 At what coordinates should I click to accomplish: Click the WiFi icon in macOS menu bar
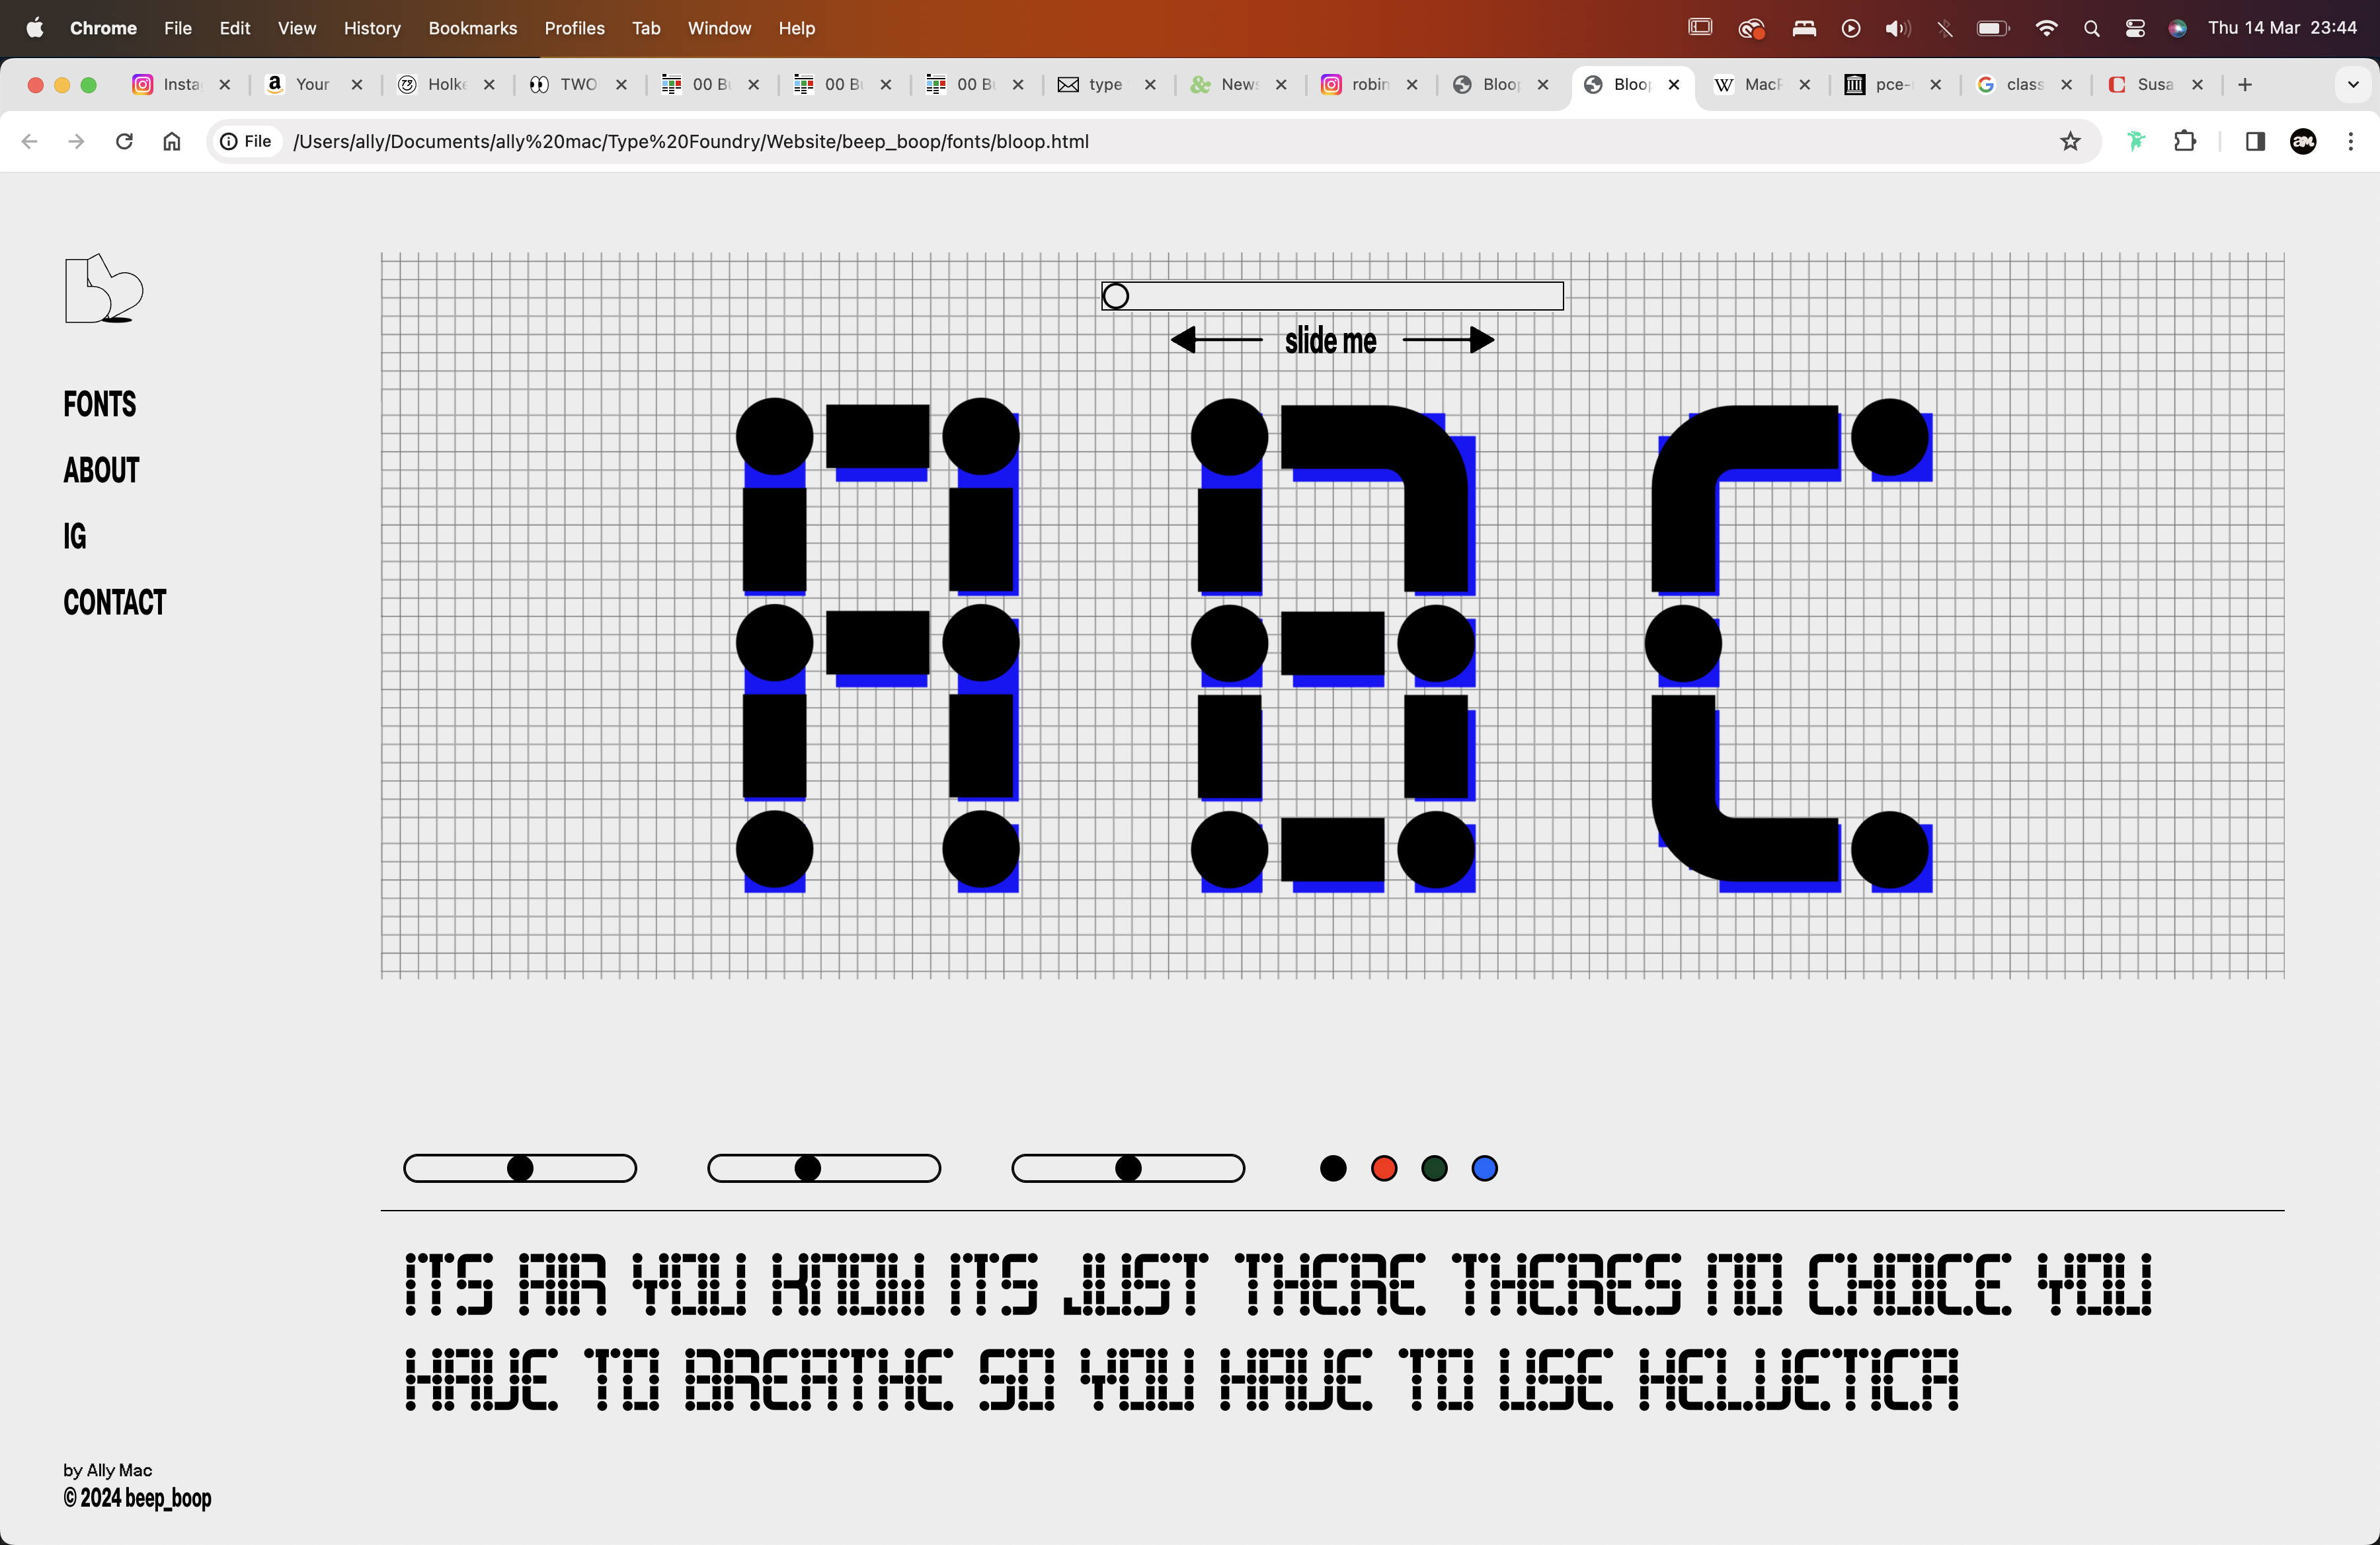click(2043, 28)
